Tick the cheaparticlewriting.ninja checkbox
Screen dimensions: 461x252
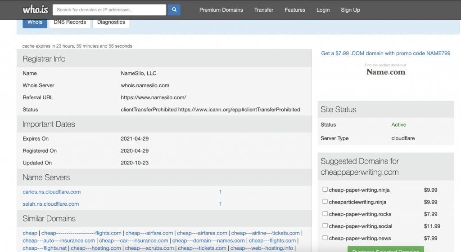tap(325, 202)
